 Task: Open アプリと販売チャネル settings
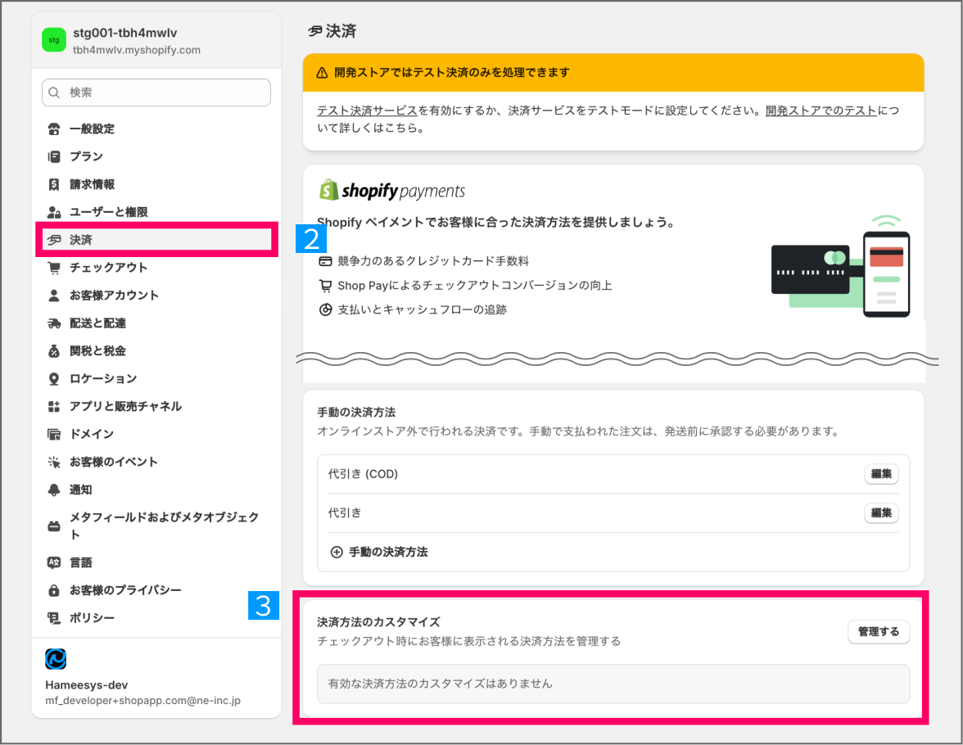click(x=125, y=407)
